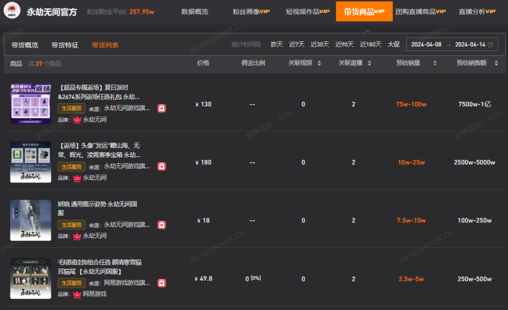Image resolution: width=508 pixels, height=310 pixels.
Task: Open product title 【返场】头像"发运"
Action: click(x=99, y=151)
